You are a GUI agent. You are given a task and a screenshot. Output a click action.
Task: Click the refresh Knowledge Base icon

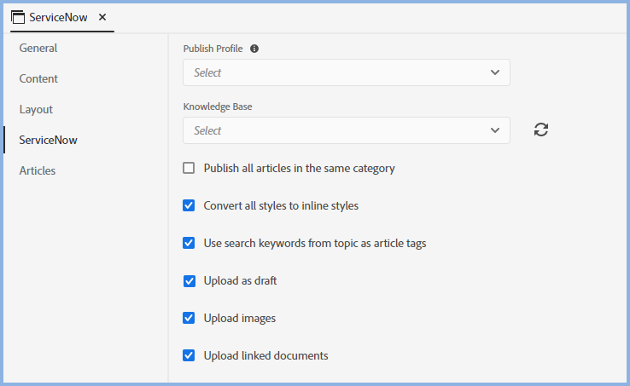click(x=540, y=130)
